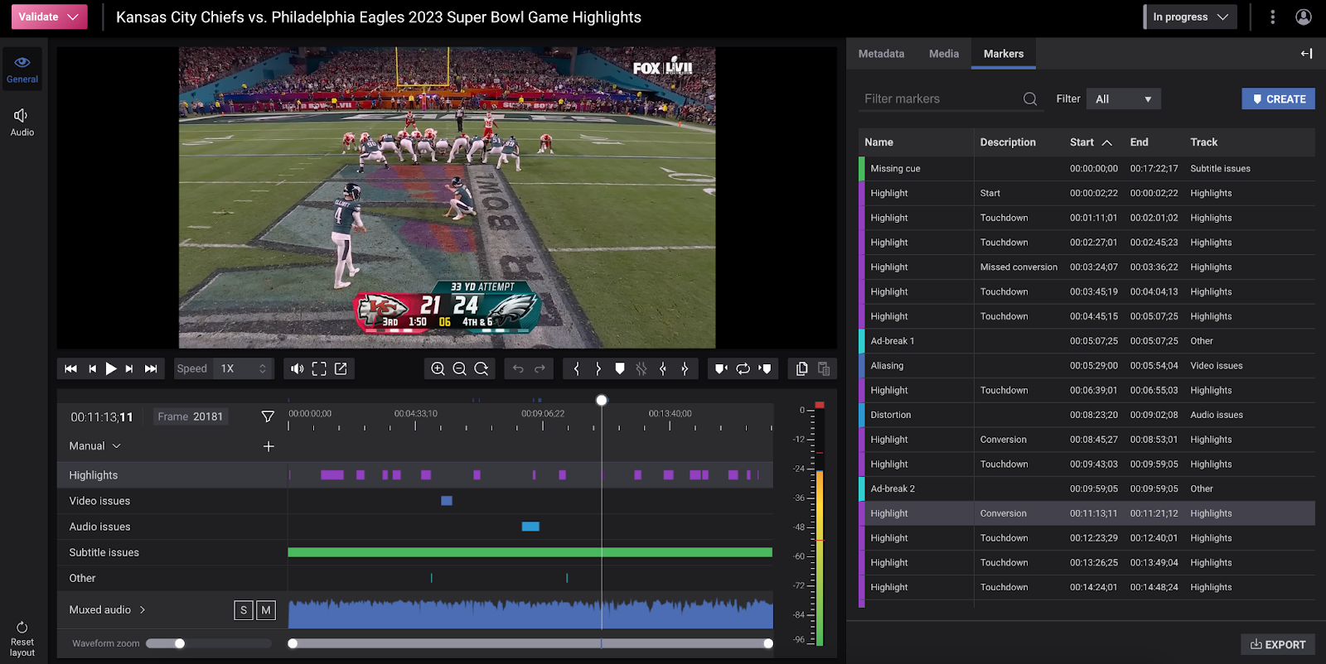Viewport: 1326px width, 664px height.
Task: Toggle loop playback
Action: (x=743, y=368)
